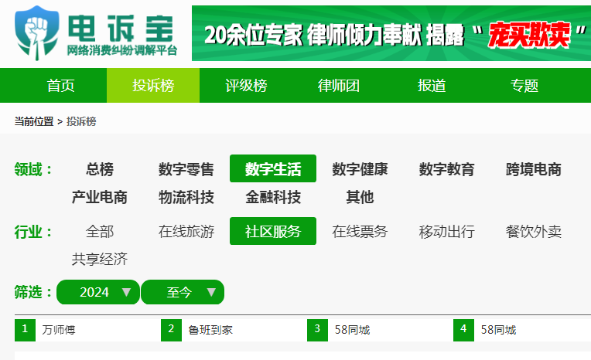Click 当前位置 breadcrumb label
The image size is (591, 360).
(34, 121)
